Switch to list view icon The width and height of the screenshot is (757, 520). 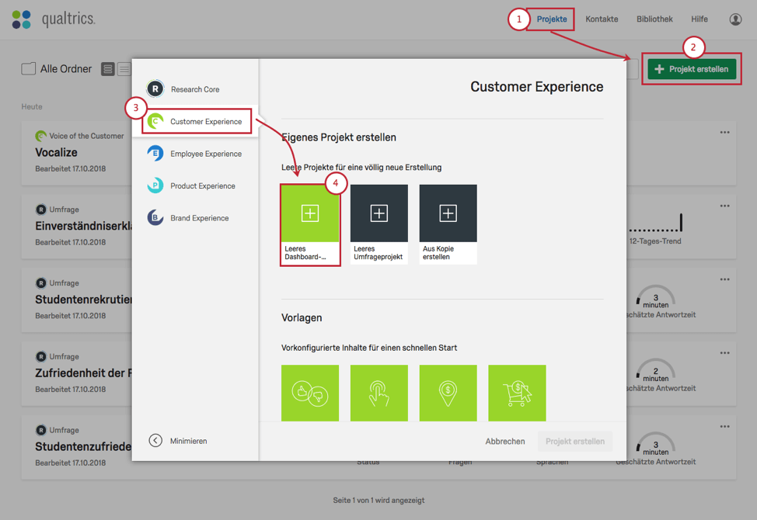point(124,69)
